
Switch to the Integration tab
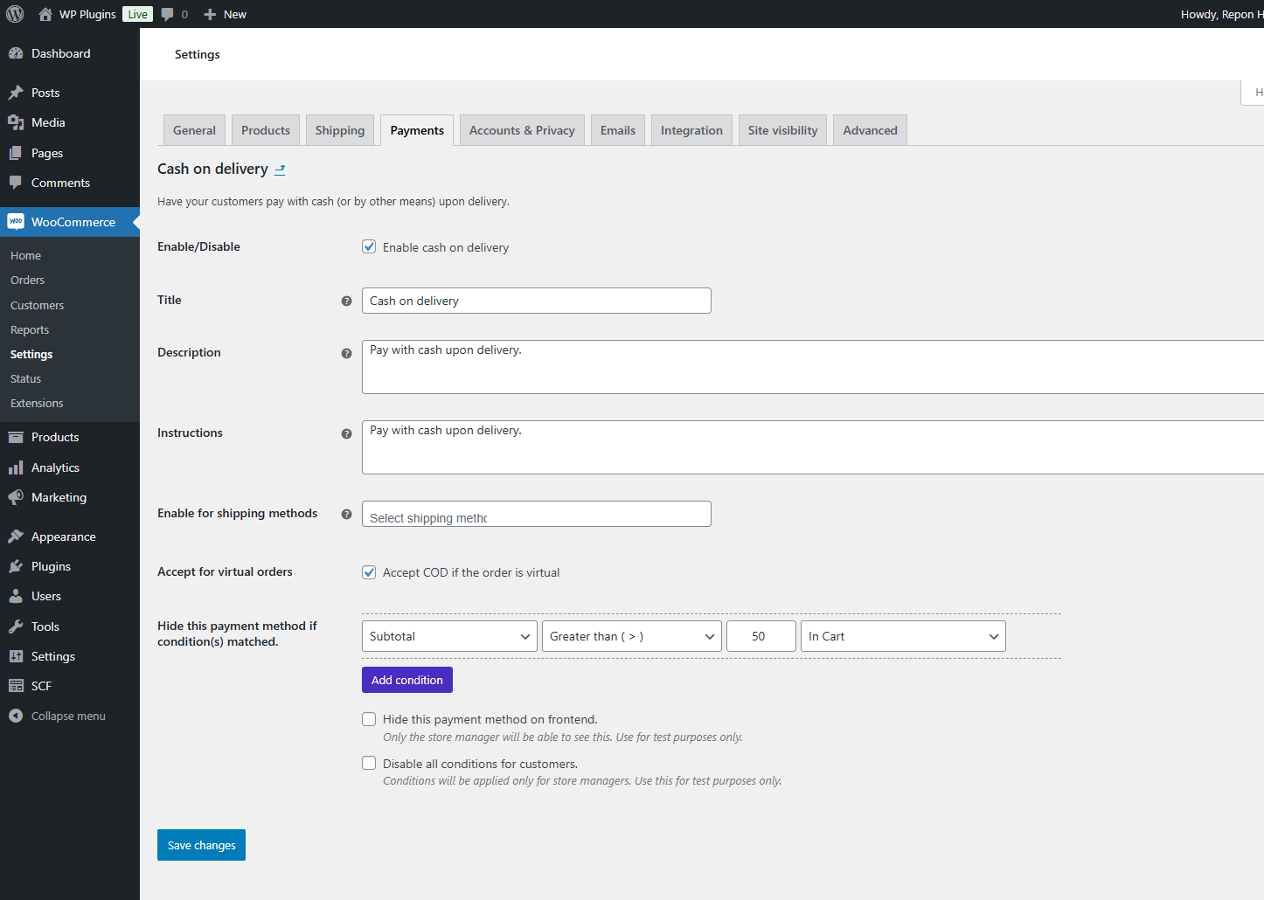pos(691,130)
